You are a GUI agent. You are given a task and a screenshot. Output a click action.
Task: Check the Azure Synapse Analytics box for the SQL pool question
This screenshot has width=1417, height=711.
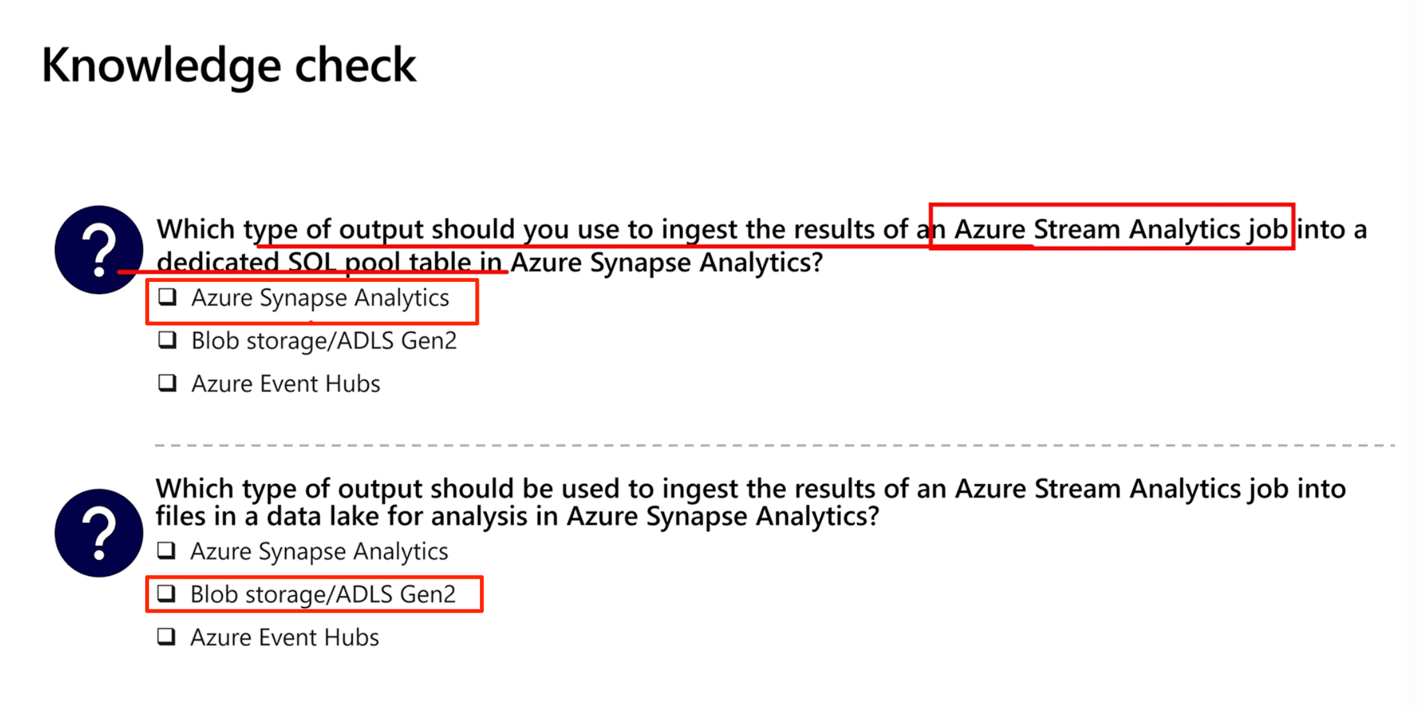pyautogui.click(x=168, y=297)
